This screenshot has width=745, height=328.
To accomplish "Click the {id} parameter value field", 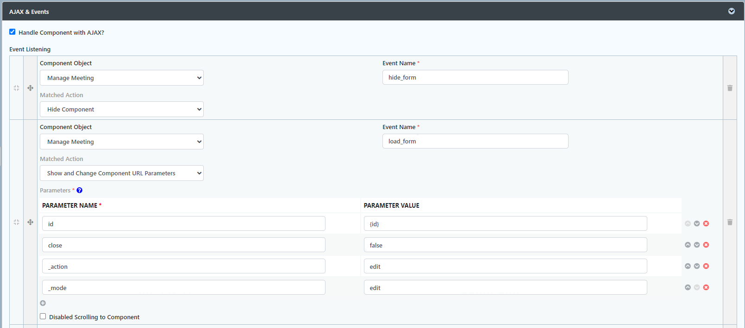I will pyautogui.click(x=505, y=223).
